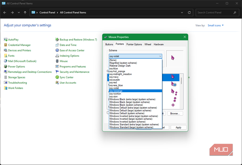
Task: Click the Browse... button
Action: click(175, 113)
